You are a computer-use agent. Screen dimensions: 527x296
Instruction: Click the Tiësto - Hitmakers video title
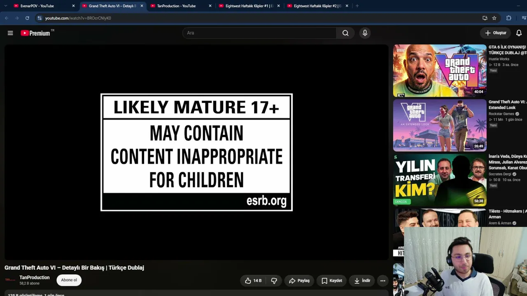pos(508,214)
